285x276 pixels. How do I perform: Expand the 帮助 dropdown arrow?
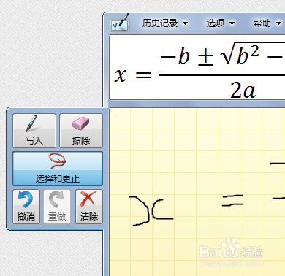279,23
